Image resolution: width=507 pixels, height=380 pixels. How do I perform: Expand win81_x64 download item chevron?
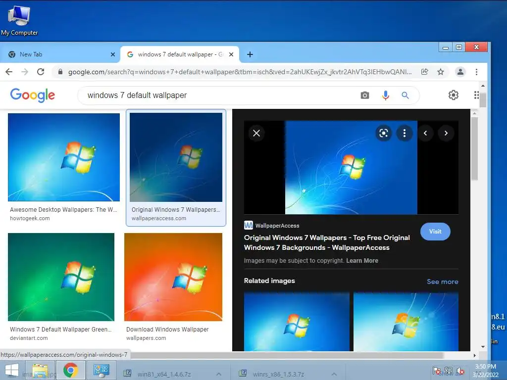219,374
